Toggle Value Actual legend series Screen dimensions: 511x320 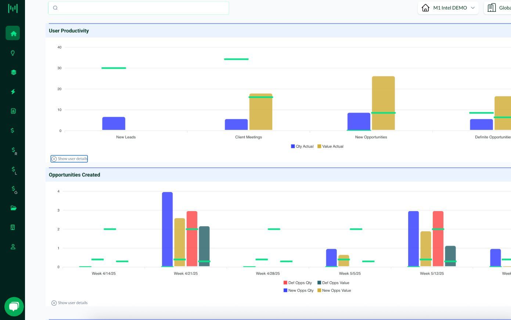pyautogui.click(x=330, y=146)
